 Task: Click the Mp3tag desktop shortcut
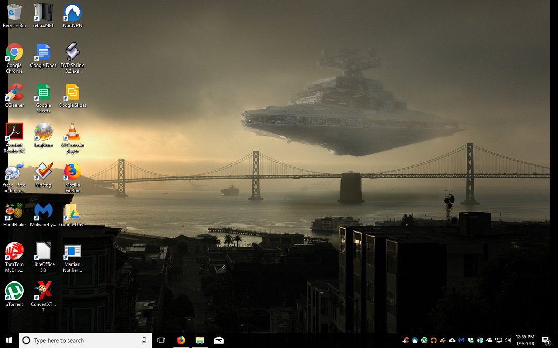click(43, 172)
